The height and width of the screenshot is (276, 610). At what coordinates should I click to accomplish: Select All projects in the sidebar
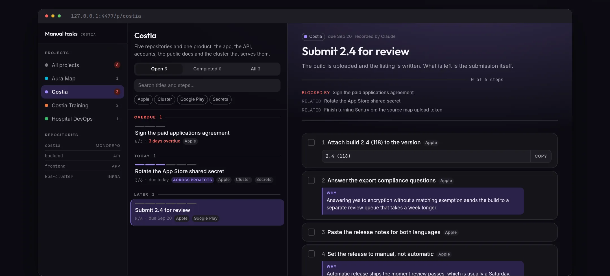82,65
